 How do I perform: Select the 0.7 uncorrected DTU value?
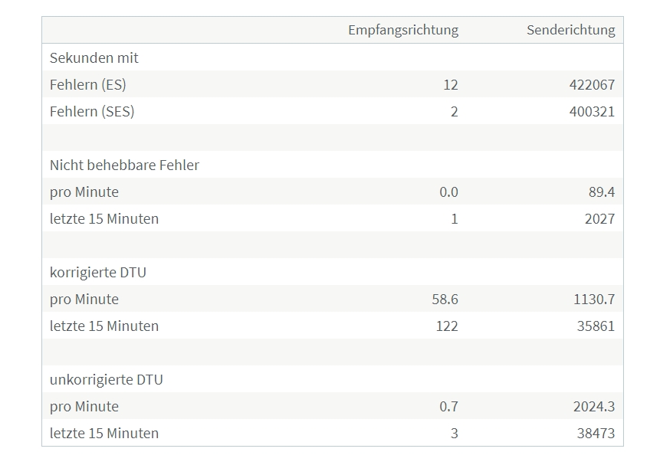[448, 406]
